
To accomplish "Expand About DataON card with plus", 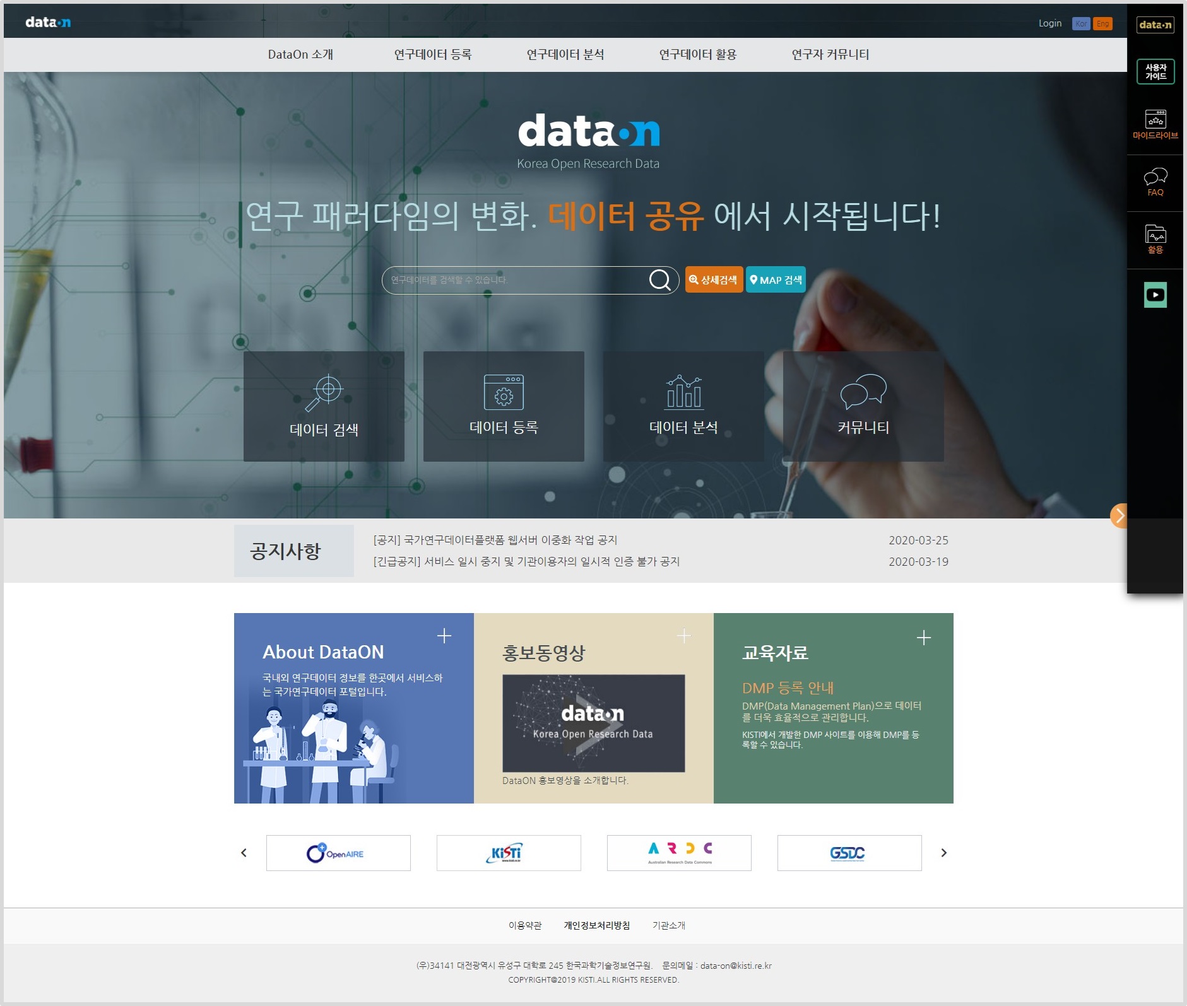I will click(x=444, y=636).
